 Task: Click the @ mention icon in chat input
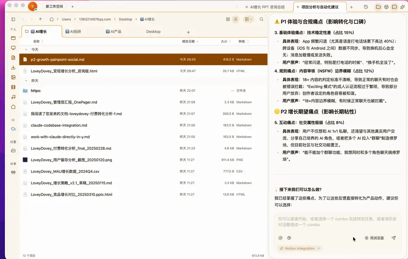[280, 238]
